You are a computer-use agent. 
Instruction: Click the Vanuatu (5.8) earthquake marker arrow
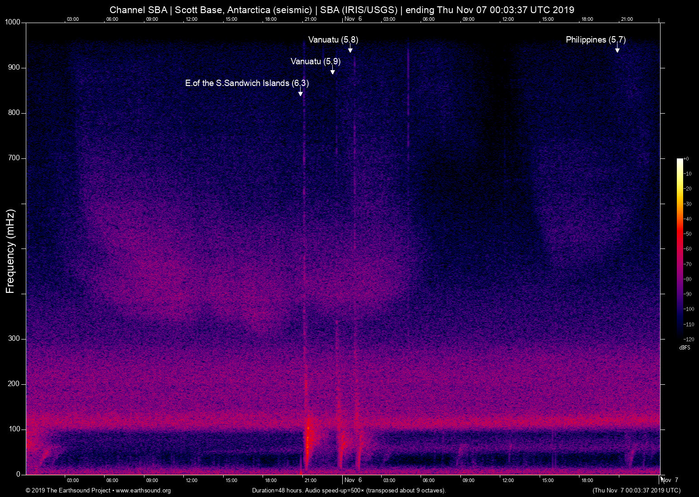pos(350,48)
